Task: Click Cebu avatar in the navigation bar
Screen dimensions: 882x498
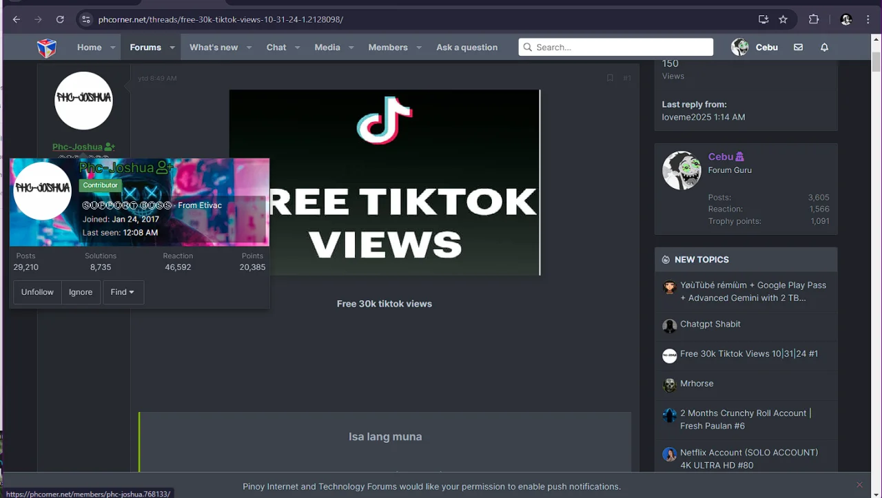Action: click(x=740, y=48)
